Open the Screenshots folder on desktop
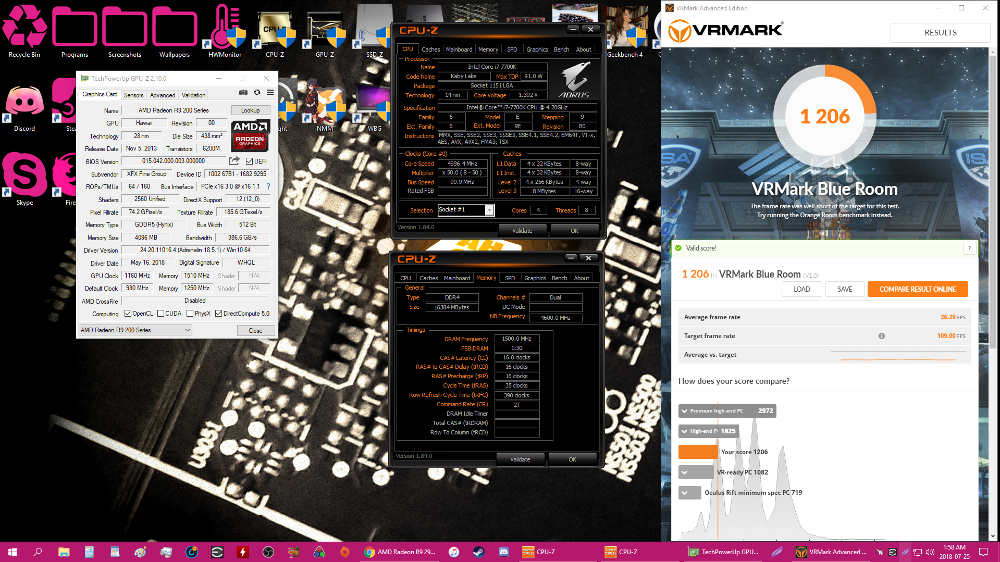 [125, 31]
